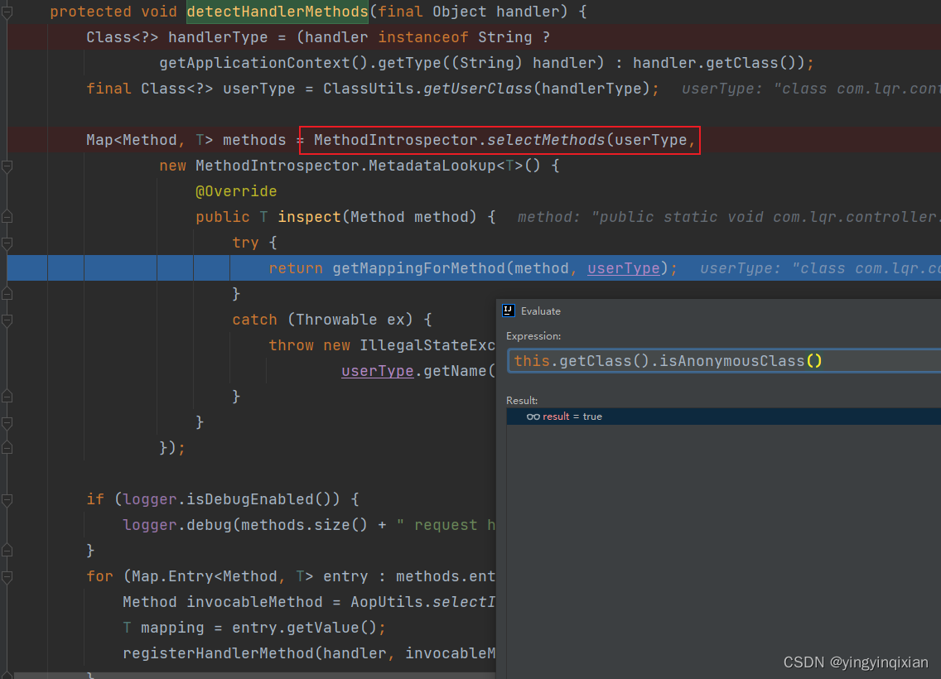This screenshot has width=941, height=679.
Task: Click 'instanceof' keyword in the first statement
Action: pos(423,37)
